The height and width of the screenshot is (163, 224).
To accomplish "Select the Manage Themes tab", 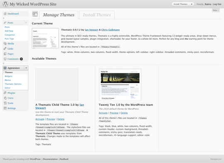I will click(58, 15).
